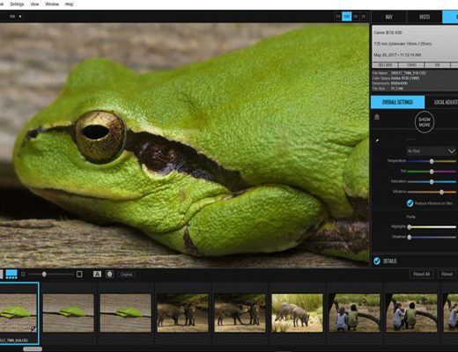Click the Original button

point(126,275)
